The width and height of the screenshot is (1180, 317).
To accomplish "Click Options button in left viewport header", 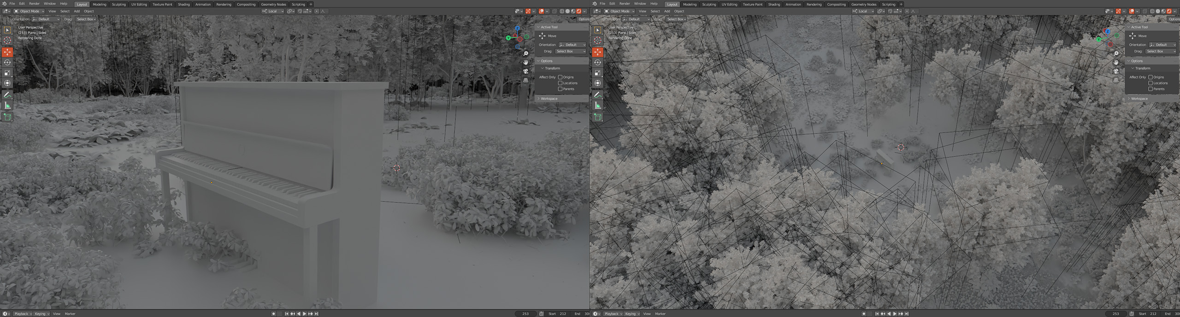I will click(584, 19).
